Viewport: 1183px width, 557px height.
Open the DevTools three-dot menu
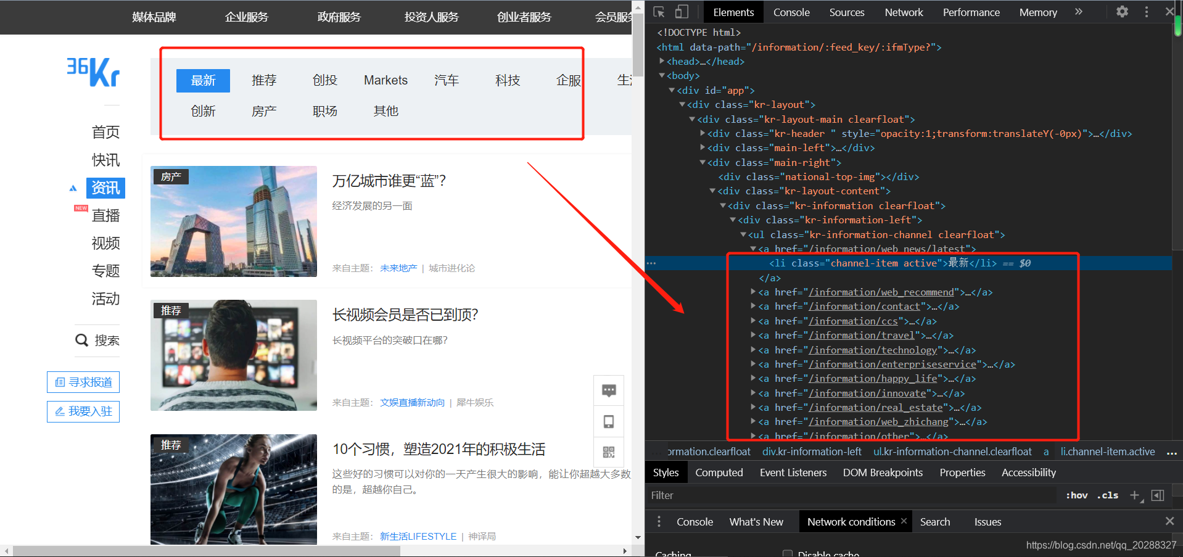(x=1147, y=12)
